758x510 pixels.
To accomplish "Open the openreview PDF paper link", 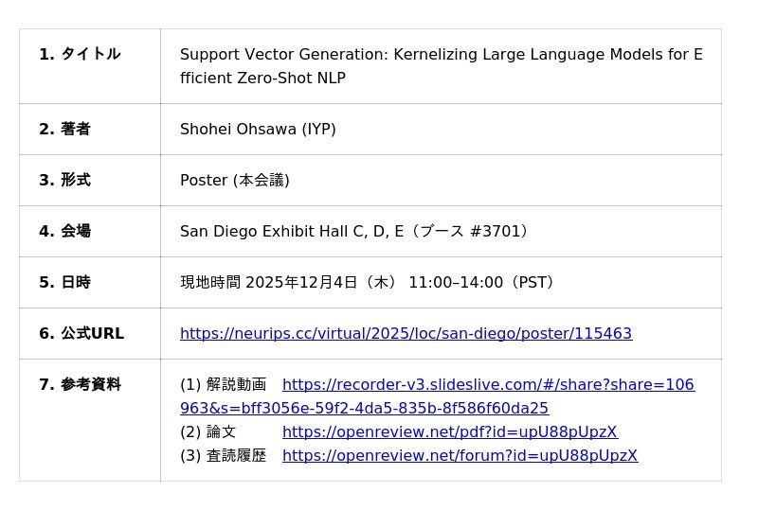I will [x=449, y=432].
